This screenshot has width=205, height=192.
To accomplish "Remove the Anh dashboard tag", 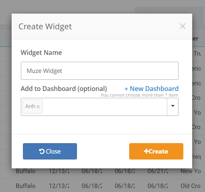I will click(38, 107).
